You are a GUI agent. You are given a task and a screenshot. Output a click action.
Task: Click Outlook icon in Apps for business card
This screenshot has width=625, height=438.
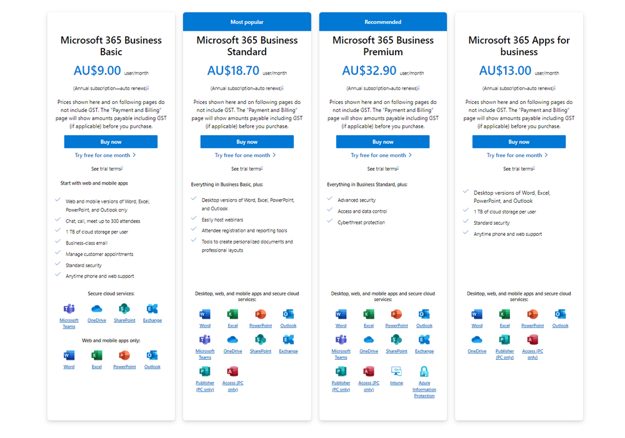point(560,314)
